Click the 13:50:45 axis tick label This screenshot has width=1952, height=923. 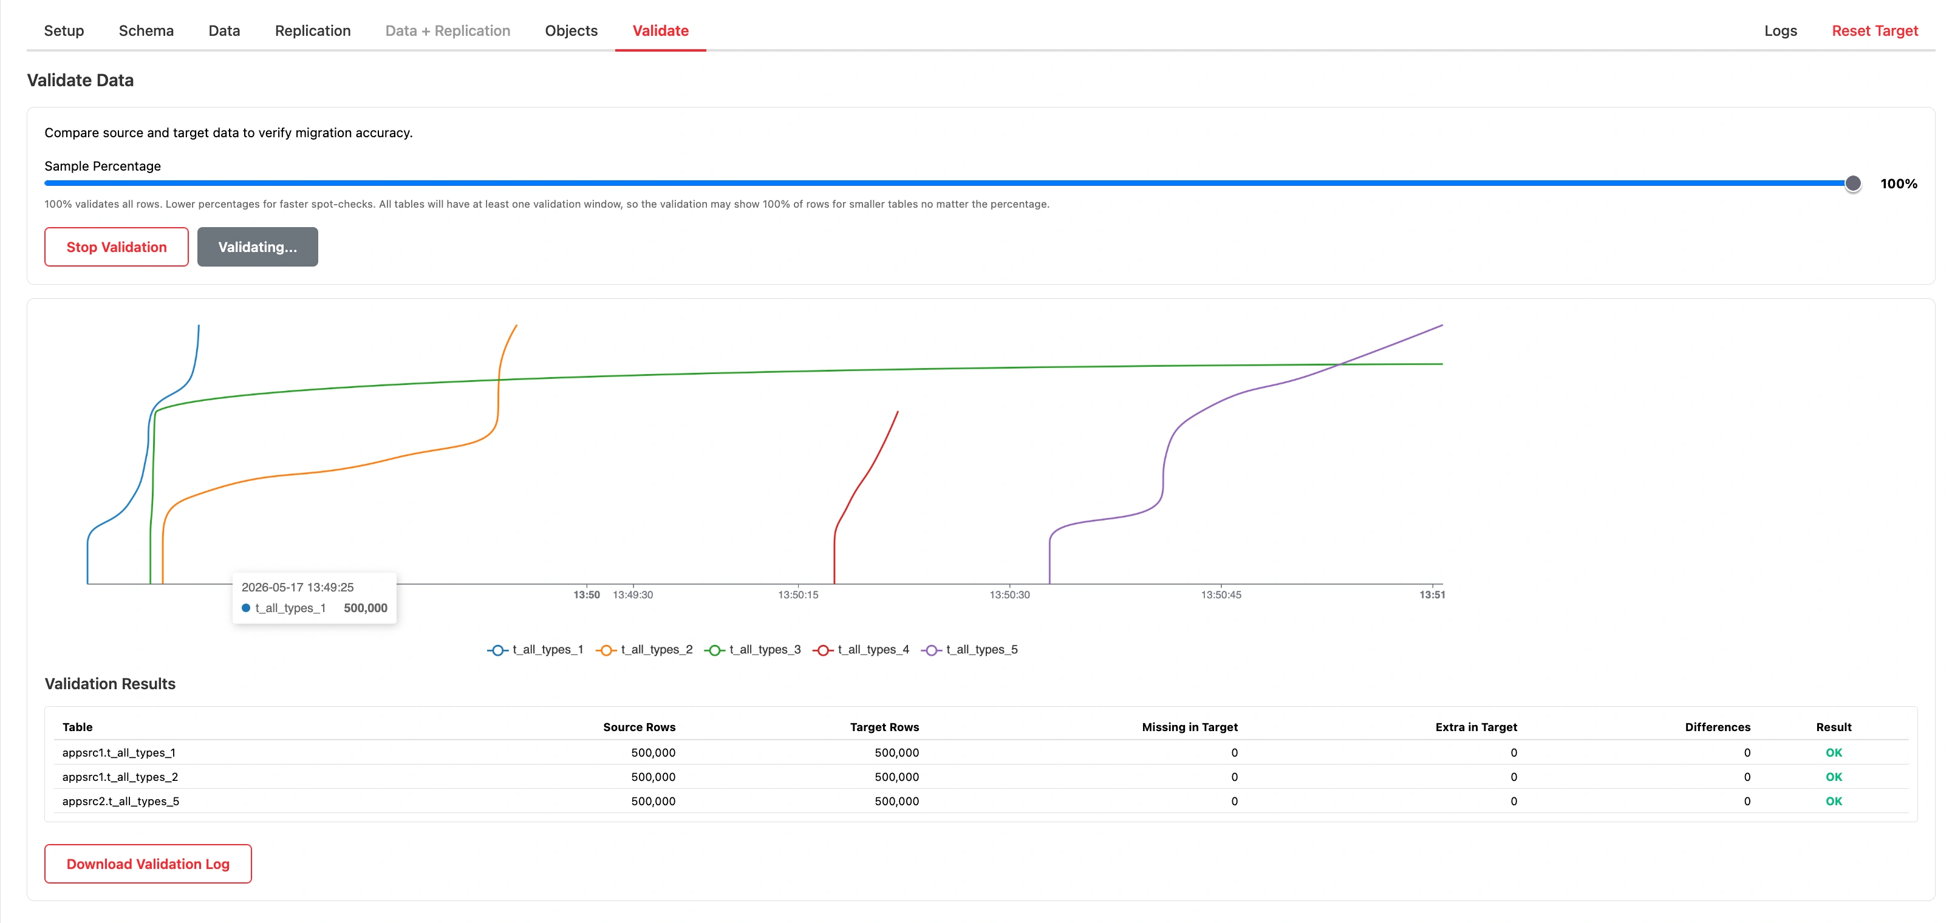click(x=1221, y=595)
